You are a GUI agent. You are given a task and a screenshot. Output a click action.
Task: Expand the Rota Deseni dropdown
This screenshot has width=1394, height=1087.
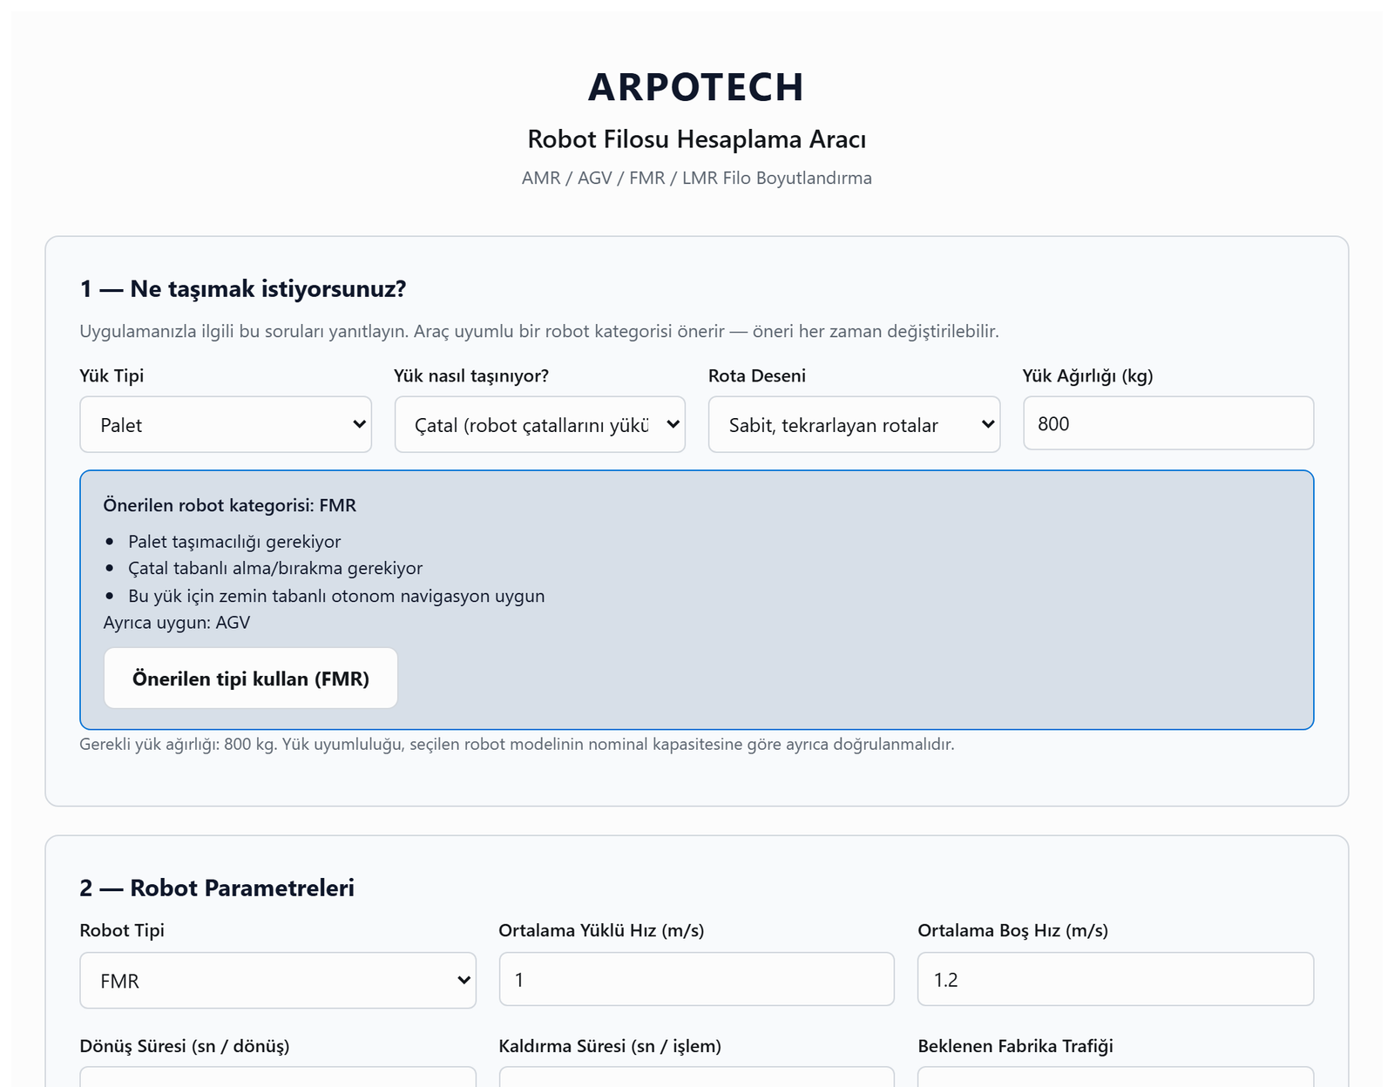(854, 424)
